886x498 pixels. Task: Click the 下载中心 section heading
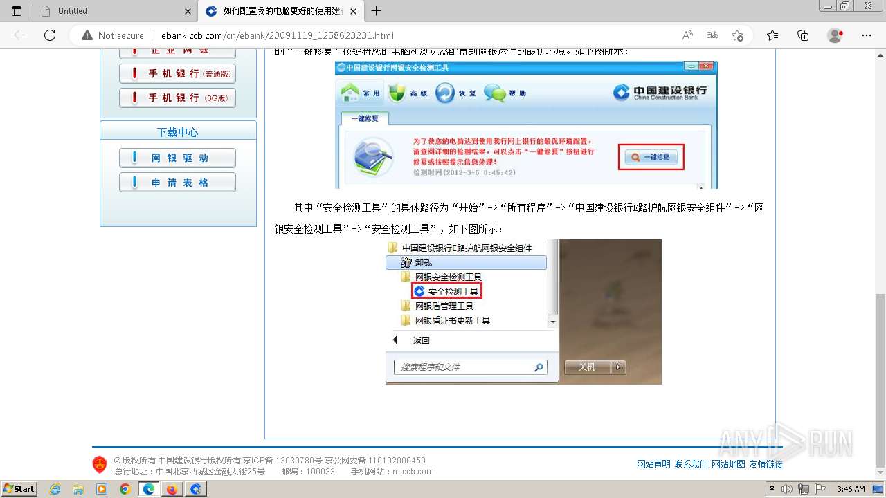pos(178,132)
